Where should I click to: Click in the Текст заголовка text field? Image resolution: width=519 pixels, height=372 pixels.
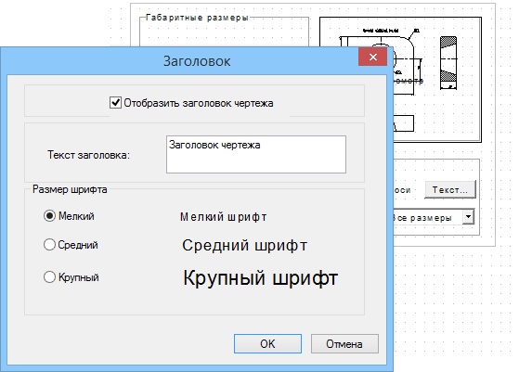click(x=256, y=154)
